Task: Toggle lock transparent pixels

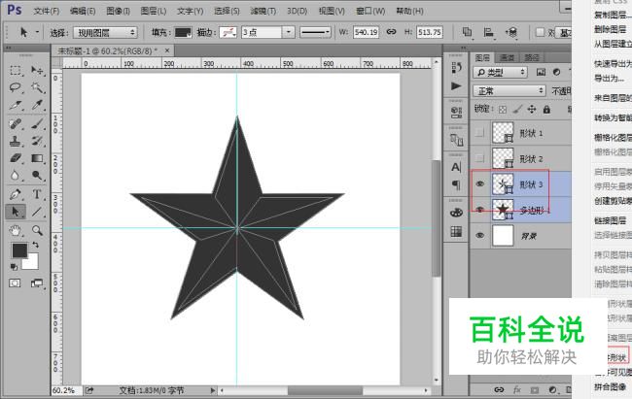Action: [503, 110]
